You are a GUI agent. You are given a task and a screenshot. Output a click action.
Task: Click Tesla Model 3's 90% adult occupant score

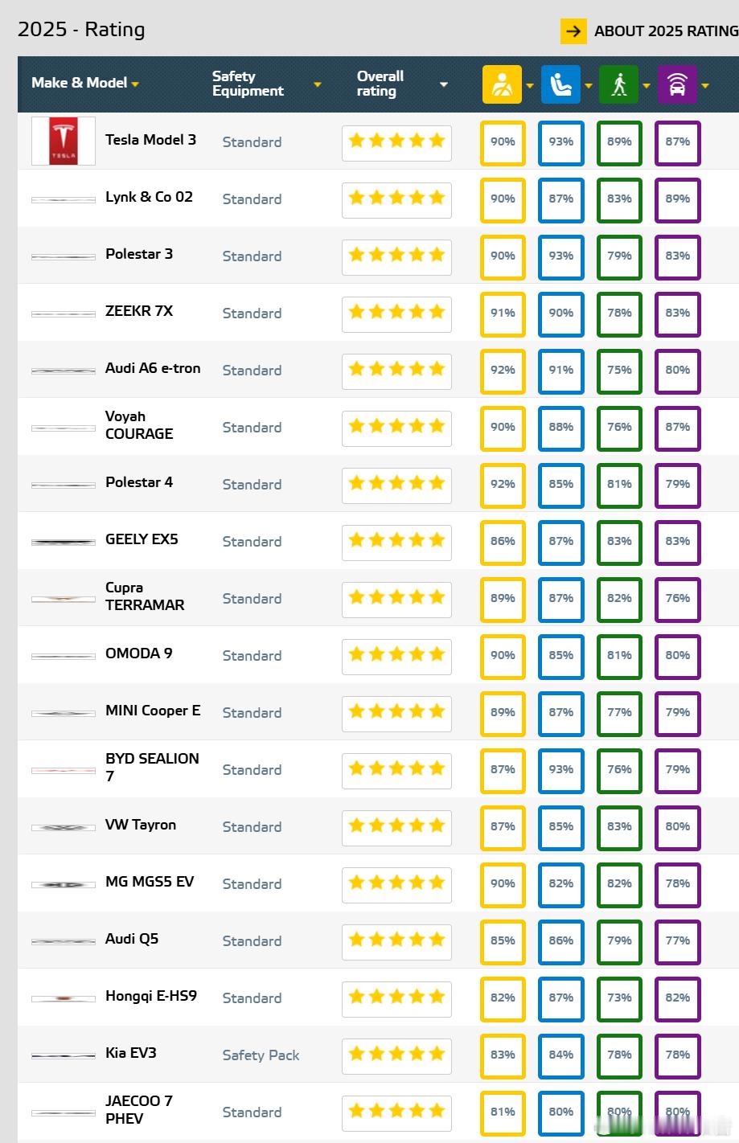503,141
